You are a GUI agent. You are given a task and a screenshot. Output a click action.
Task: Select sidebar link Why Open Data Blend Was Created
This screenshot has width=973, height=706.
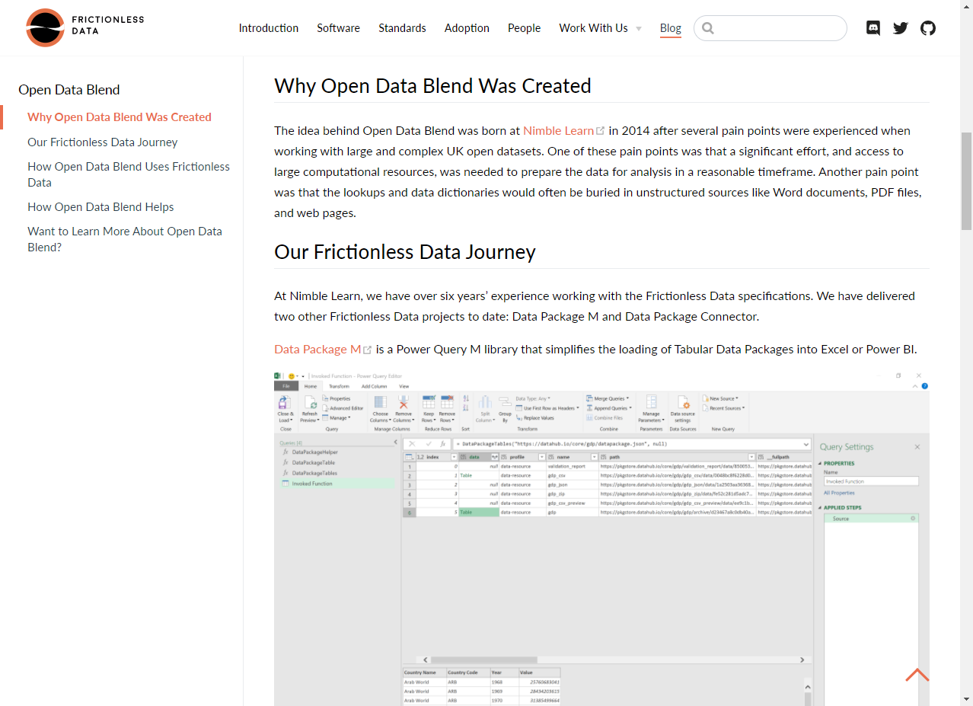120,117
